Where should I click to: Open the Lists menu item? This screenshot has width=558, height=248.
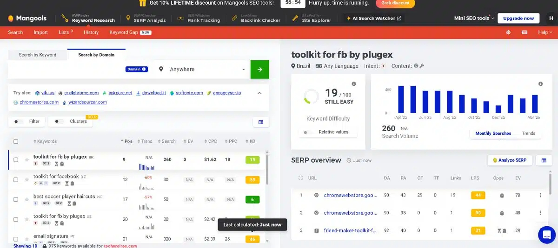[66, 32]
